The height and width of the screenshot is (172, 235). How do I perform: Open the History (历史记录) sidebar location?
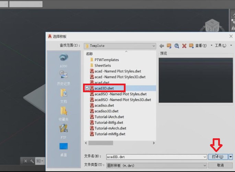coord(63,78)
